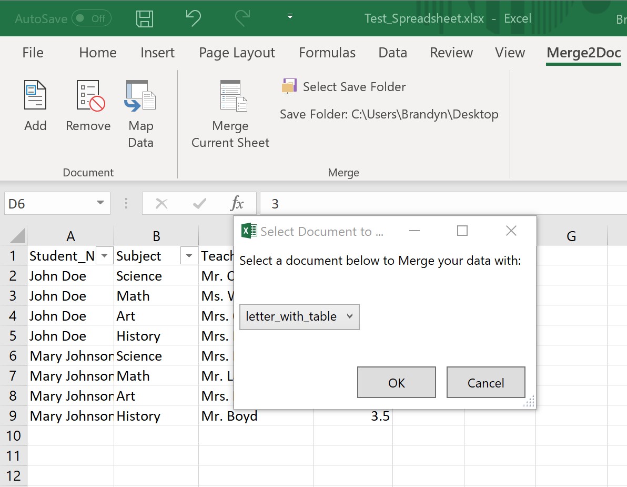Open the Student_N column filter dropdown
Screen dimensions: 627x487
[x=104, y=255]
